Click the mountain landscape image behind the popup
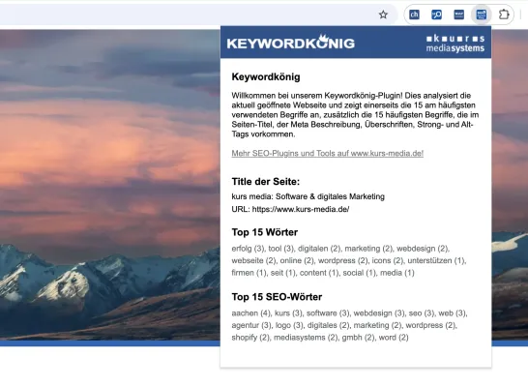The width and height of the screenshot is (528, 387). coord(110,185)
